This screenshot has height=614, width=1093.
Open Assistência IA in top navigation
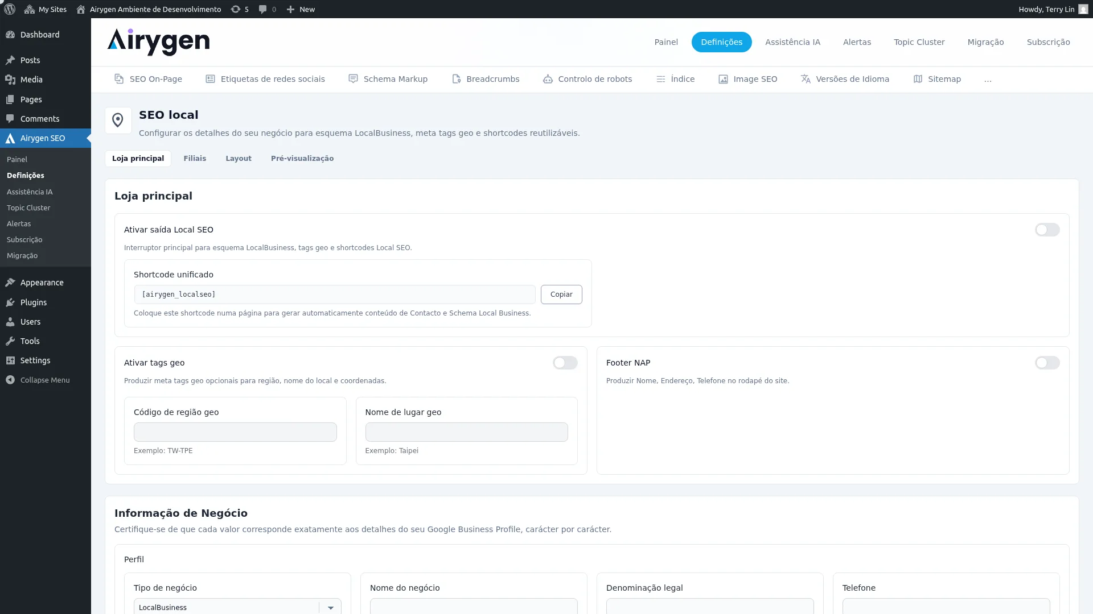[x=792, y=42]
